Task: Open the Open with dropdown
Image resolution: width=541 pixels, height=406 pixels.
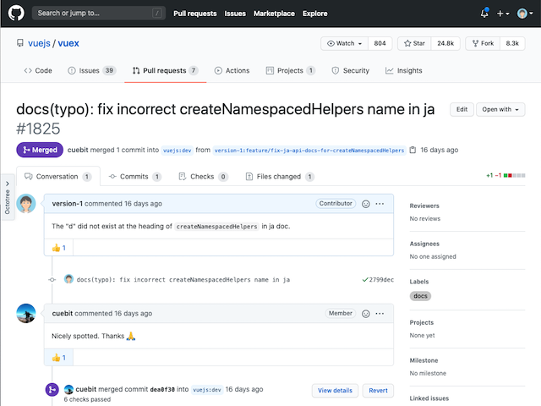Action: [x=500, y=109]
